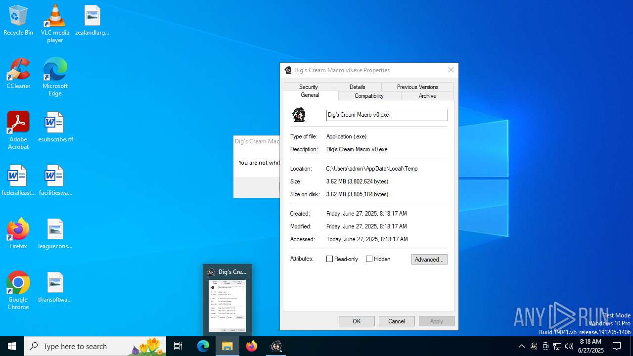Select the federalleast Word document icon
This screenshot has height=356, width=633.
pos(18,180)
